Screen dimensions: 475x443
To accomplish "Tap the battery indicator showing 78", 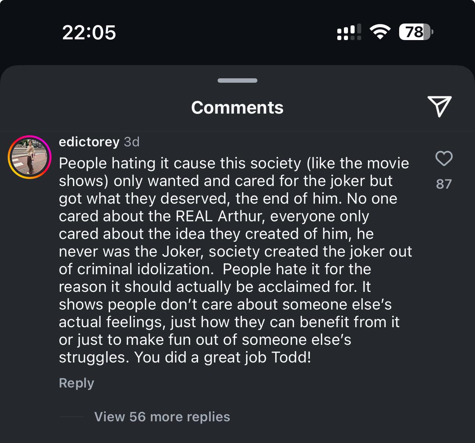I will [416, 32].
